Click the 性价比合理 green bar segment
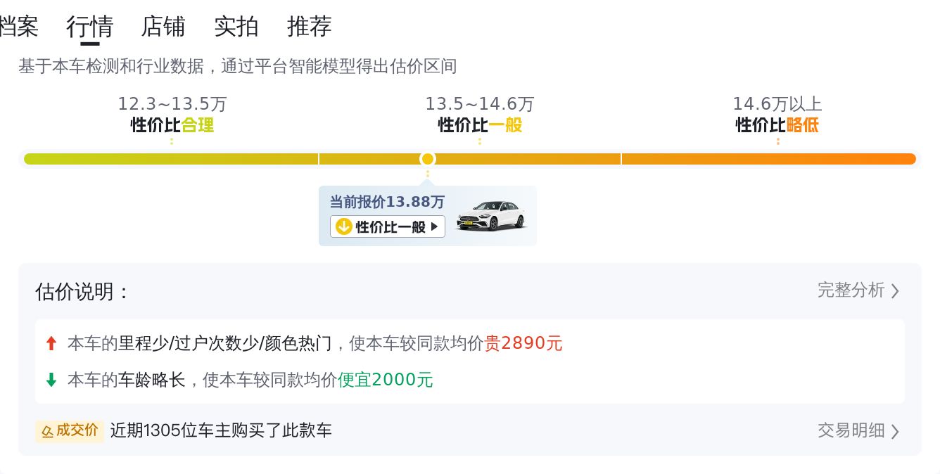 (171, 159)
